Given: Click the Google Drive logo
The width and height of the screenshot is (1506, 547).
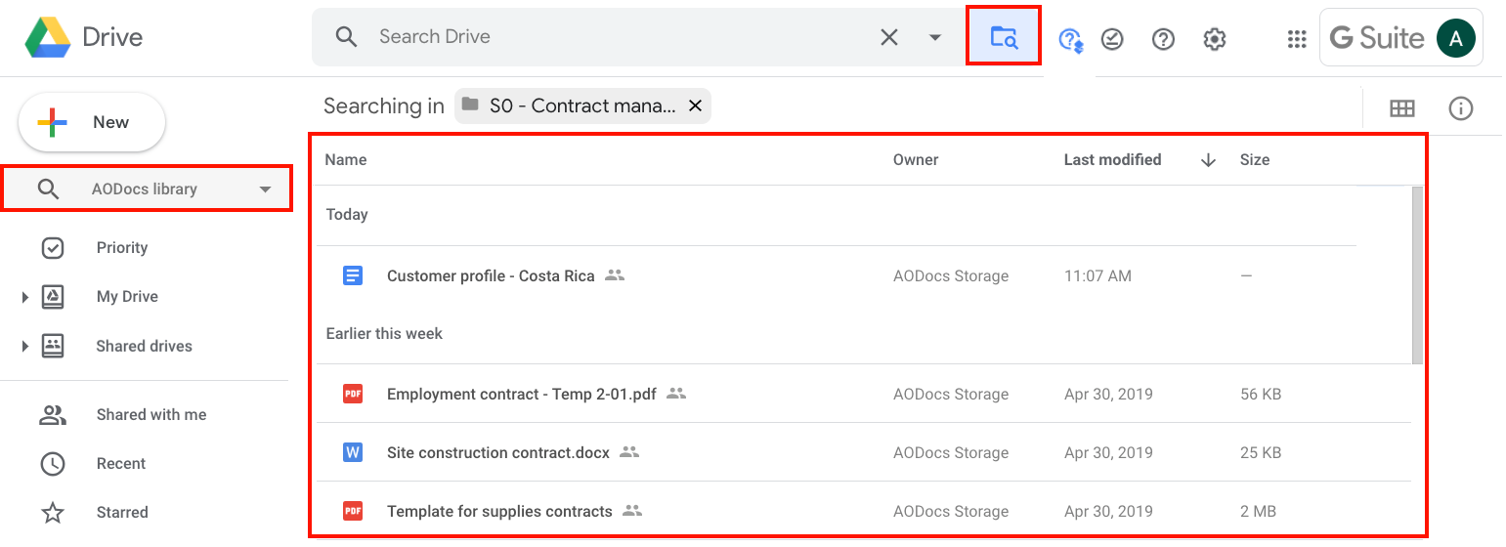Looking at the screenshot, I should click(x=48, y=38).
